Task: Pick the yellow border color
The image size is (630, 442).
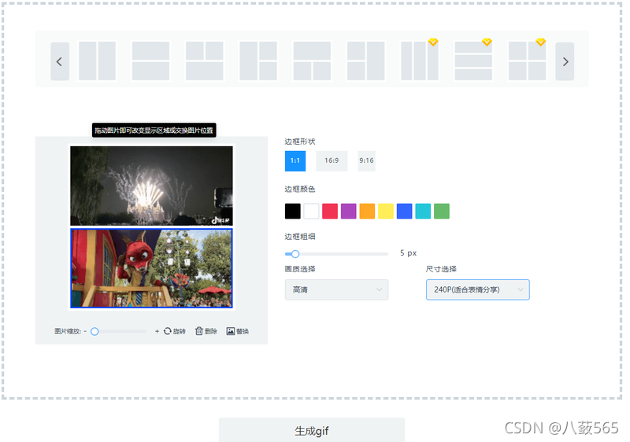Action: click(386, 211)
